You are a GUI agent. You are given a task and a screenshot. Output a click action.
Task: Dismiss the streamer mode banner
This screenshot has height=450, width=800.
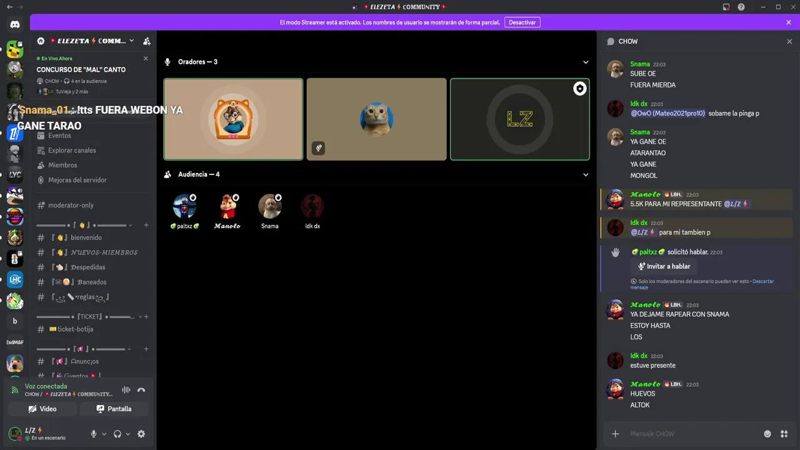[x=789, y=22]
